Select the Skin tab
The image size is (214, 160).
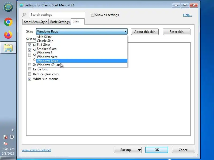point(78,22)
